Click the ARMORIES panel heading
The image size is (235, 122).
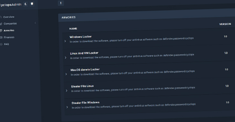(68, 17)
